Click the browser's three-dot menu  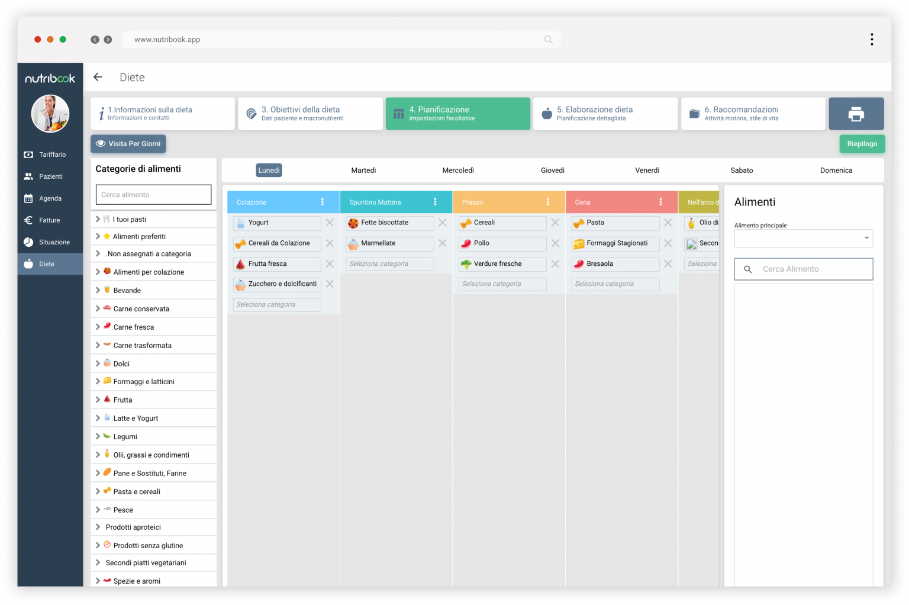pos(871,40)
